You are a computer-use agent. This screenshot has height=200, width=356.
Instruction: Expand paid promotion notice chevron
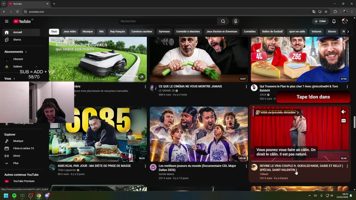click(298, 113)
